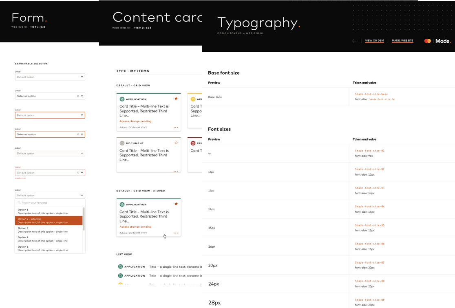Choose highlighted Option 2 - selected
This screenshot has height=308, width=455.
pyautogui.click(x=49, y=221)
